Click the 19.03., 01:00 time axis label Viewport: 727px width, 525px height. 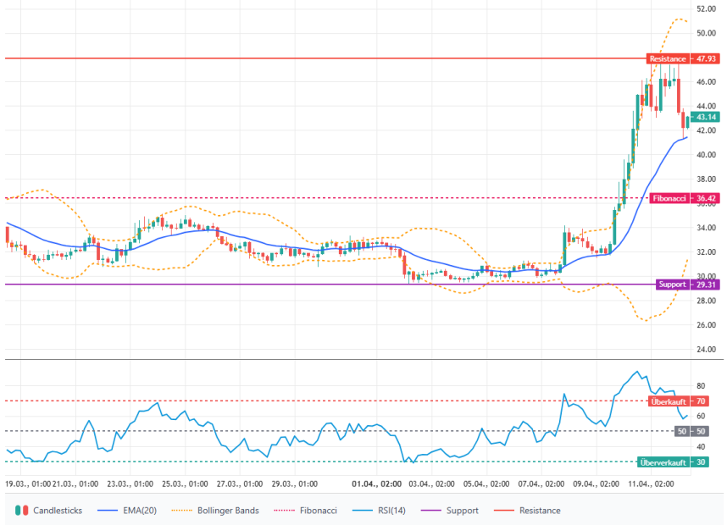coord(27,484)
